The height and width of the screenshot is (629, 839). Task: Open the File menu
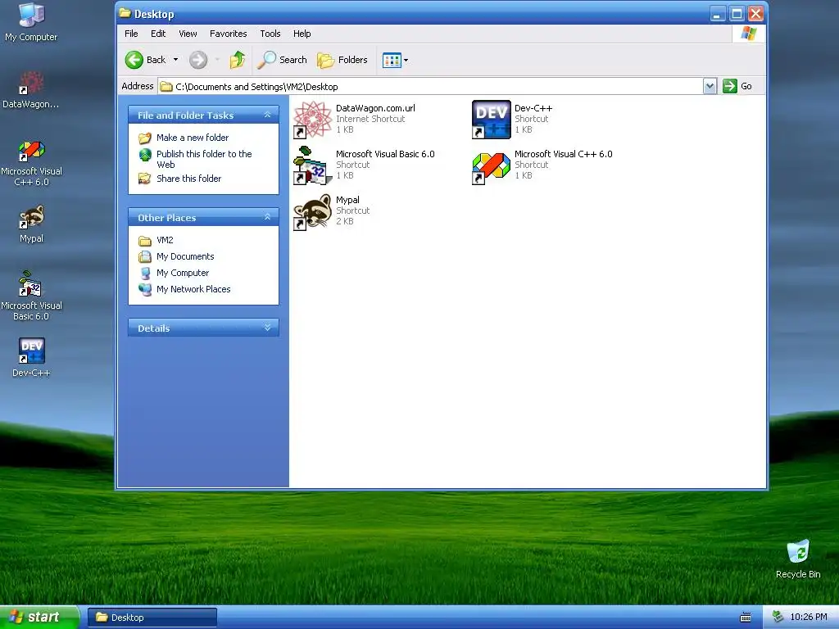point(131,34)
